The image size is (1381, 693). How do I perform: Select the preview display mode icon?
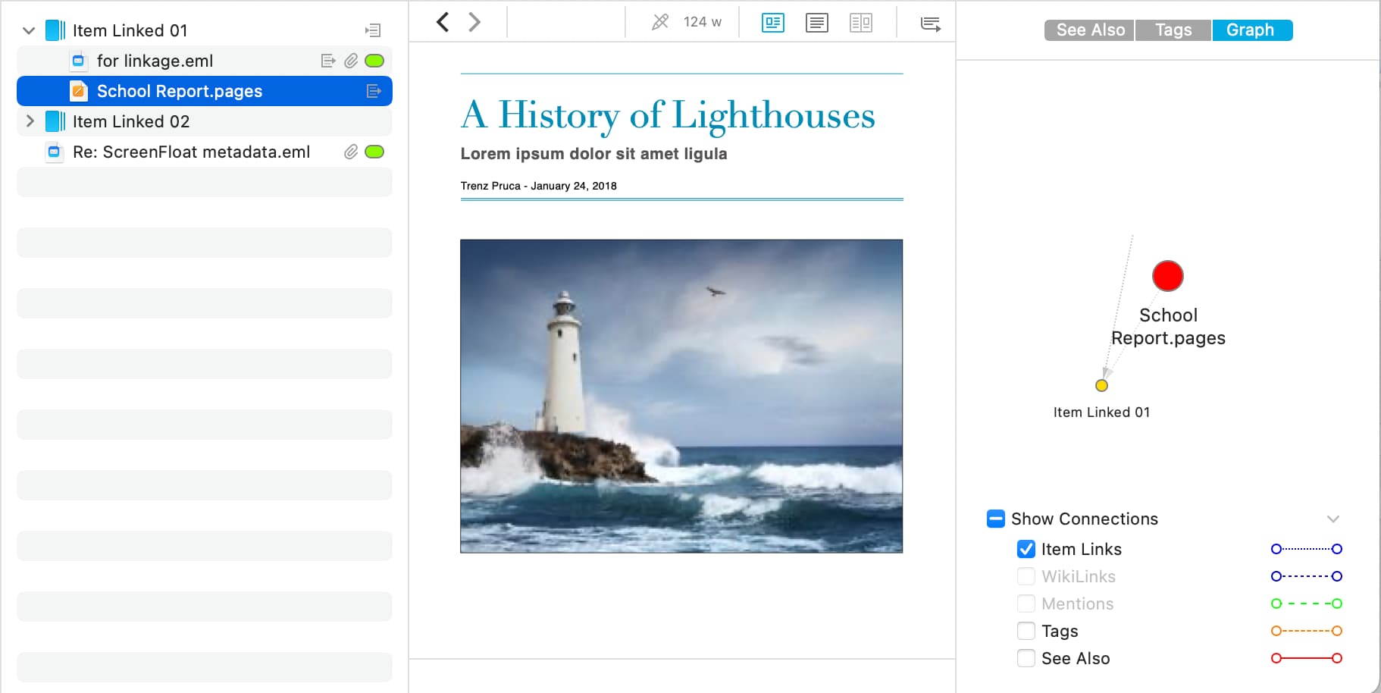point(772,23)
